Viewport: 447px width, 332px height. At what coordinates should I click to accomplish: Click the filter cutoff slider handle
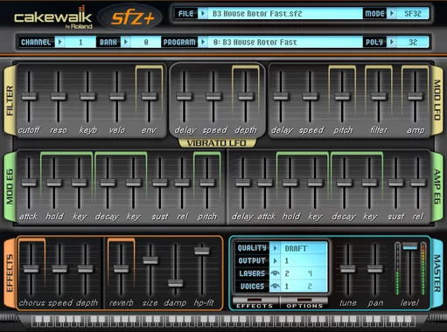pyautogui.click(x=29, y=96)
